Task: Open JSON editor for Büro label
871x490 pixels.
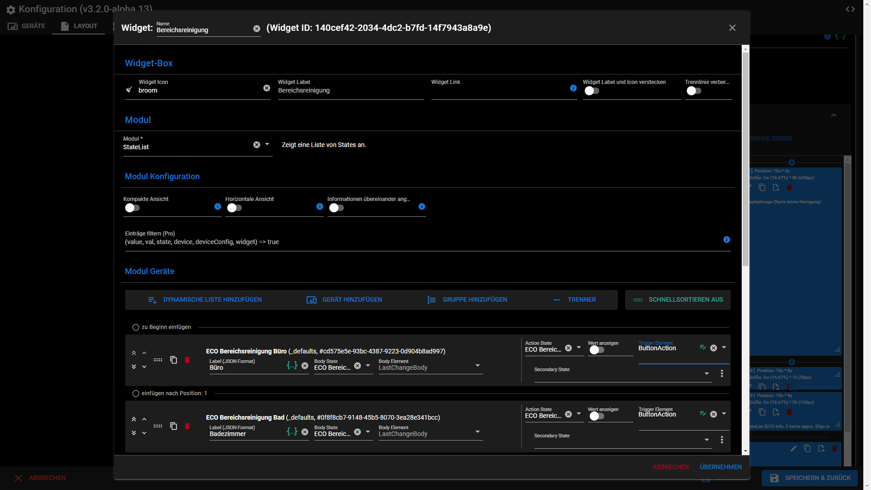Action: 292,365
